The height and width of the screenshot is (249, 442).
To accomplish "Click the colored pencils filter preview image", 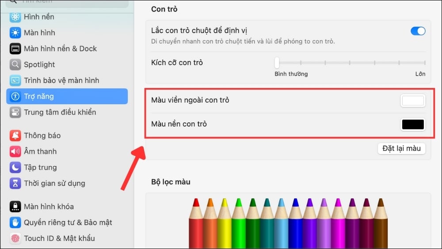I will pyautogui.click(x=288, y=222).
